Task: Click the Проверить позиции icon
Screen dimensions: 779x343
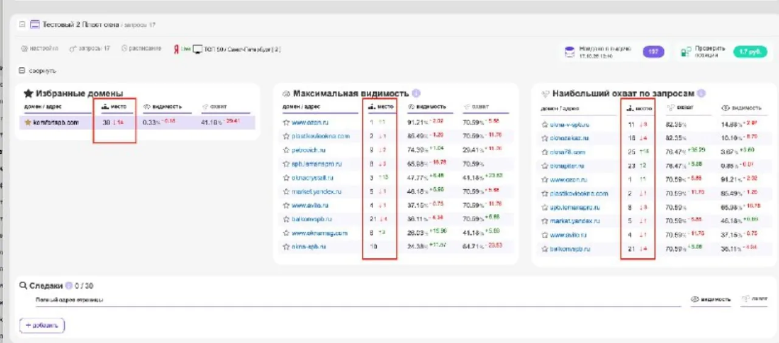Action: click(x=686, y=52)
